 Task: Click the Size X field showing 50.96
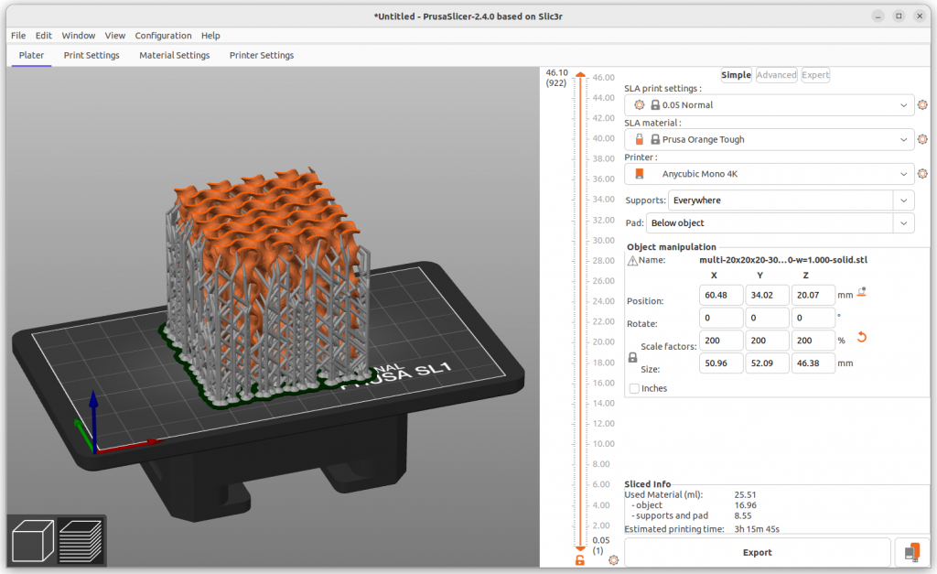point(721,363)
